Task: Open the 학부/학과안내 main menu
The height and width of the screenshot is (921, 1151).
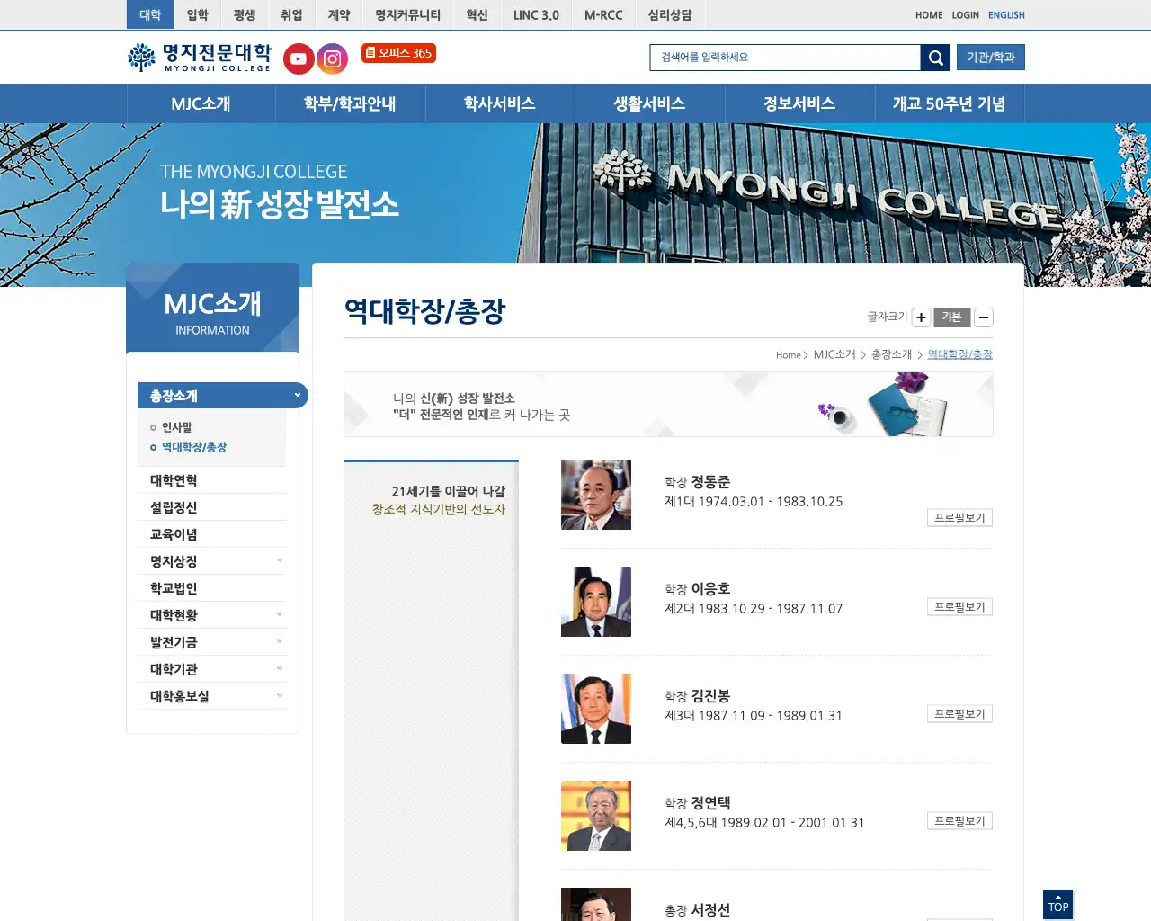Action: coord(350,103)
